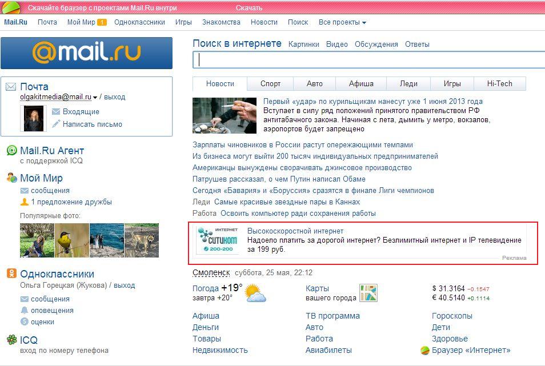Click the ICQ green flower icon
545x366 pixels.
click(x=12, y=340)
